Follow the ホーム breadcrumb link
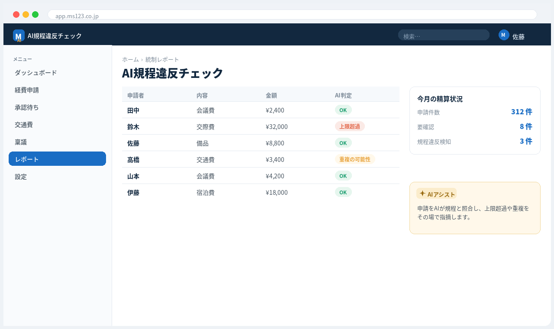Screen dimensions: 554x329 click(x=130, y=59)
